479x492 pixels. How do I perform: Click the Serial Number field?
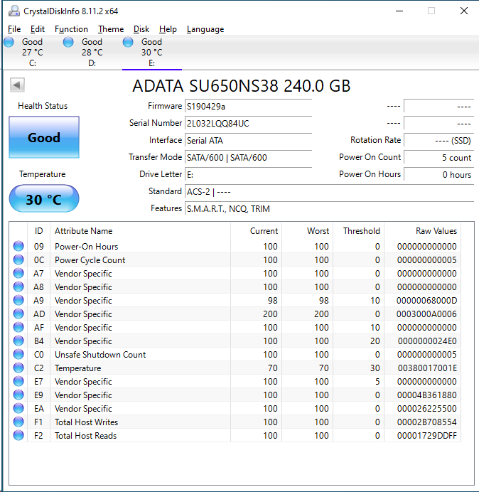point(247,123)
